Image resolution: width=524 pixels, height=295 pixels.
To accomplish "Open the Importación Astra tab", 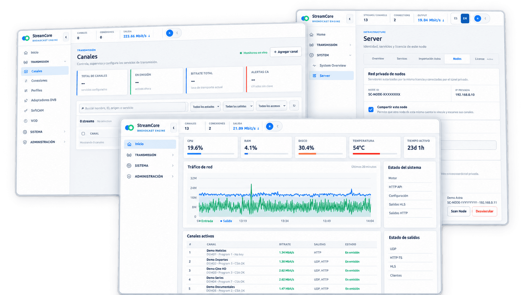I will [x=429, y=59].
